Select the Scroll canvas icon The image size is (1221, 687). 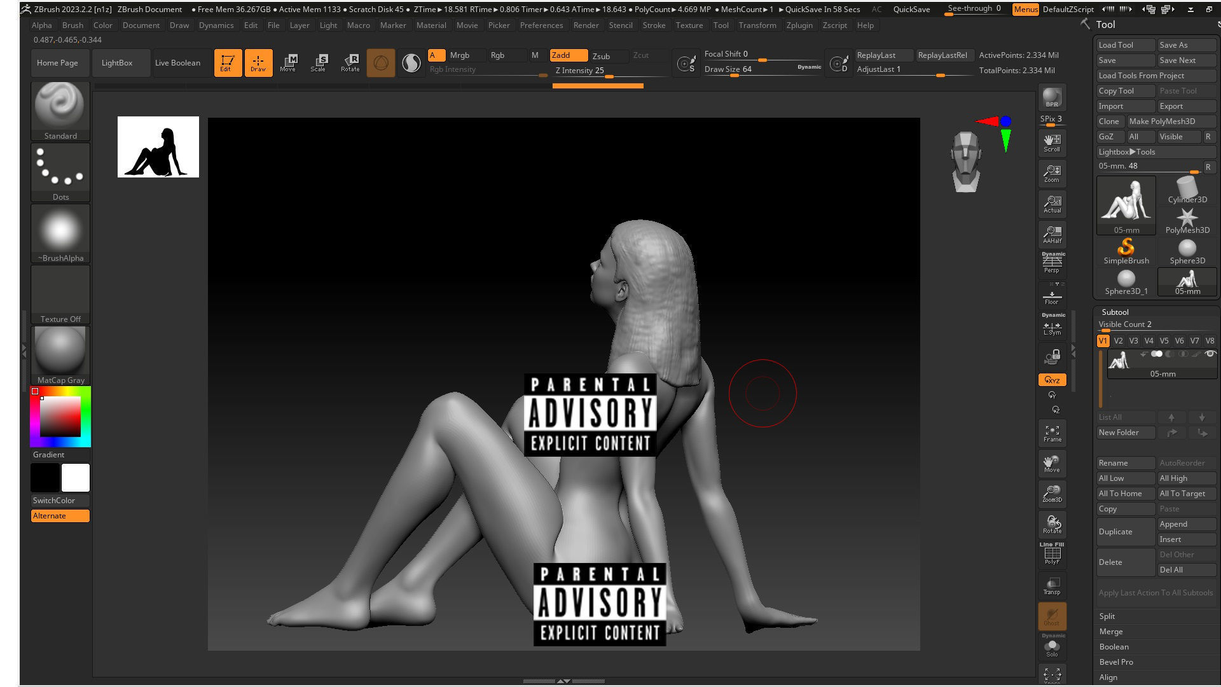tap(1052, 142)
